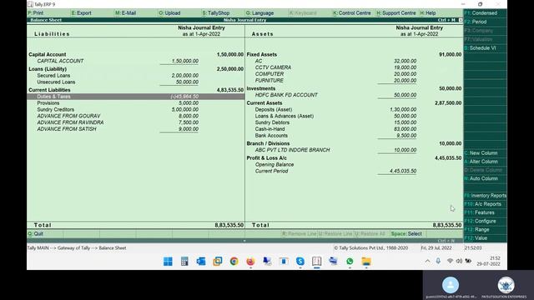Open File Explorer from the taskbar

point(366,261)
